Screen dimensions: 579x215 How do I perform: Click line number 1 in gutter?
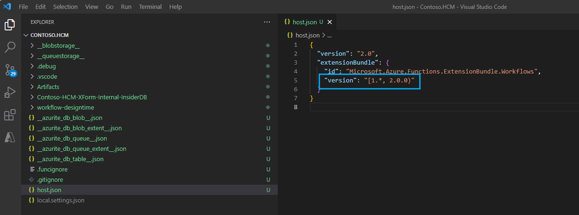tap(295, 45)
